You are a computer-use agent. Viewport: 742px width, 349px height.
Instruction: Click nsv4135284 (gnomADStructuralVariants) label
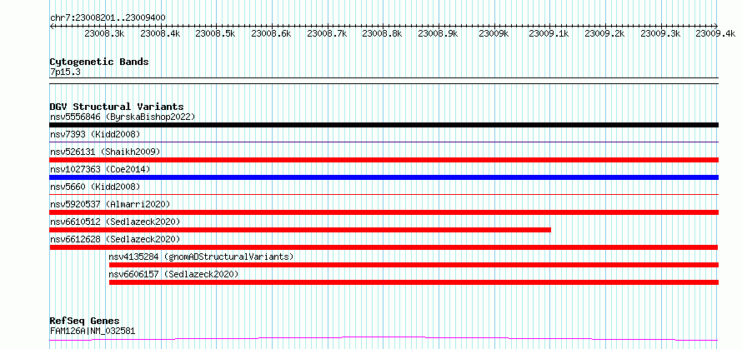click(201, 257)
